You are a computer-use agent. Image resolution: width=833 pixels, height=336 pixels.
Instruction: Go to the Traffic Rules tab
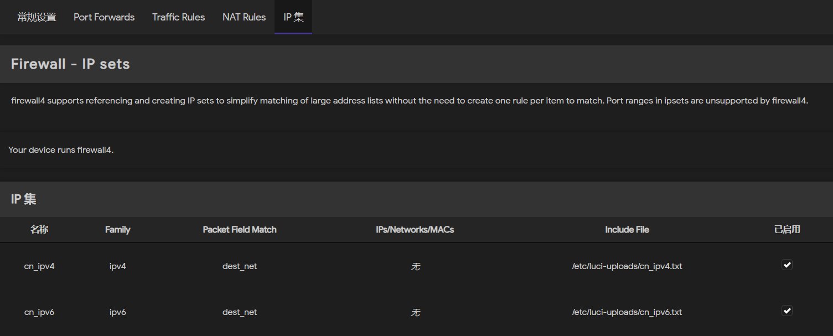point(178,17)
